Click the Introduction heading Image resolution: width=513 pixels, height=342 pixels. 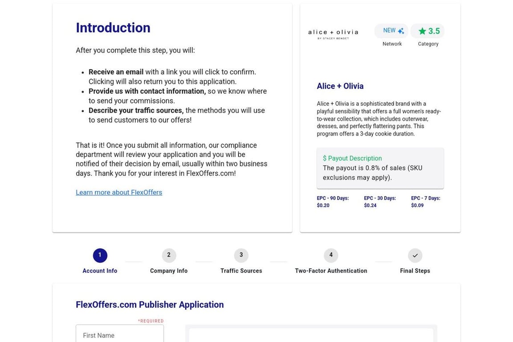point(113,28)
